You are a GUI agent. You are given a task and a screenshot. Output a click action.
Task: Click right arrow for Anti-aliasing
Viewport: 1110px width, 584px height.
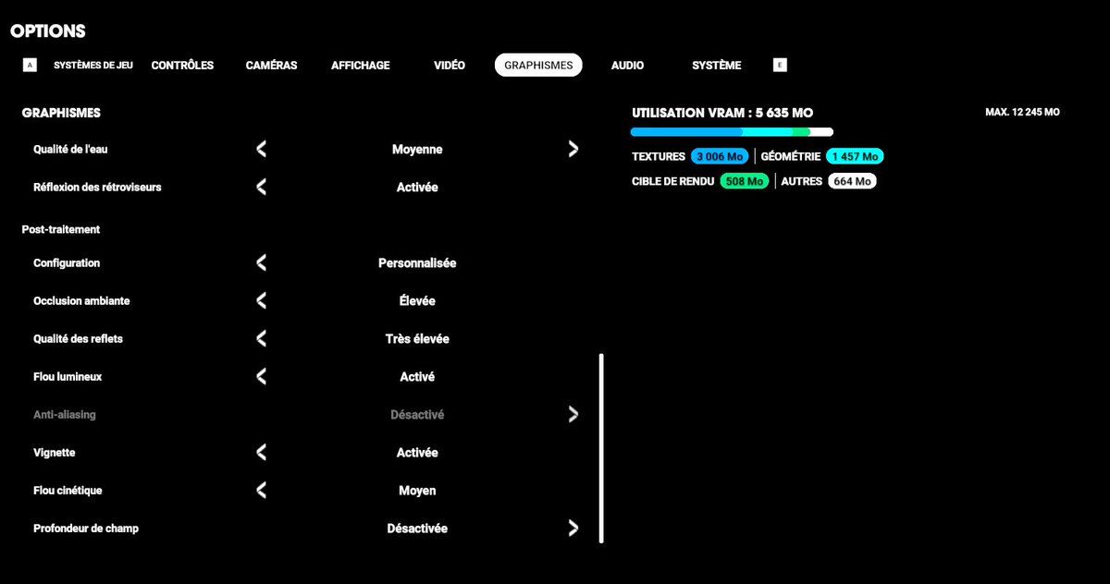[573, 415]
